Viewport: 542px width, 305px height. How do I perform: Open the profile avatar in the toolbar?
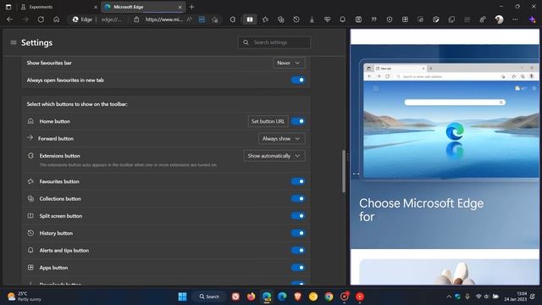pyautogui.click(x=499, y=19)
